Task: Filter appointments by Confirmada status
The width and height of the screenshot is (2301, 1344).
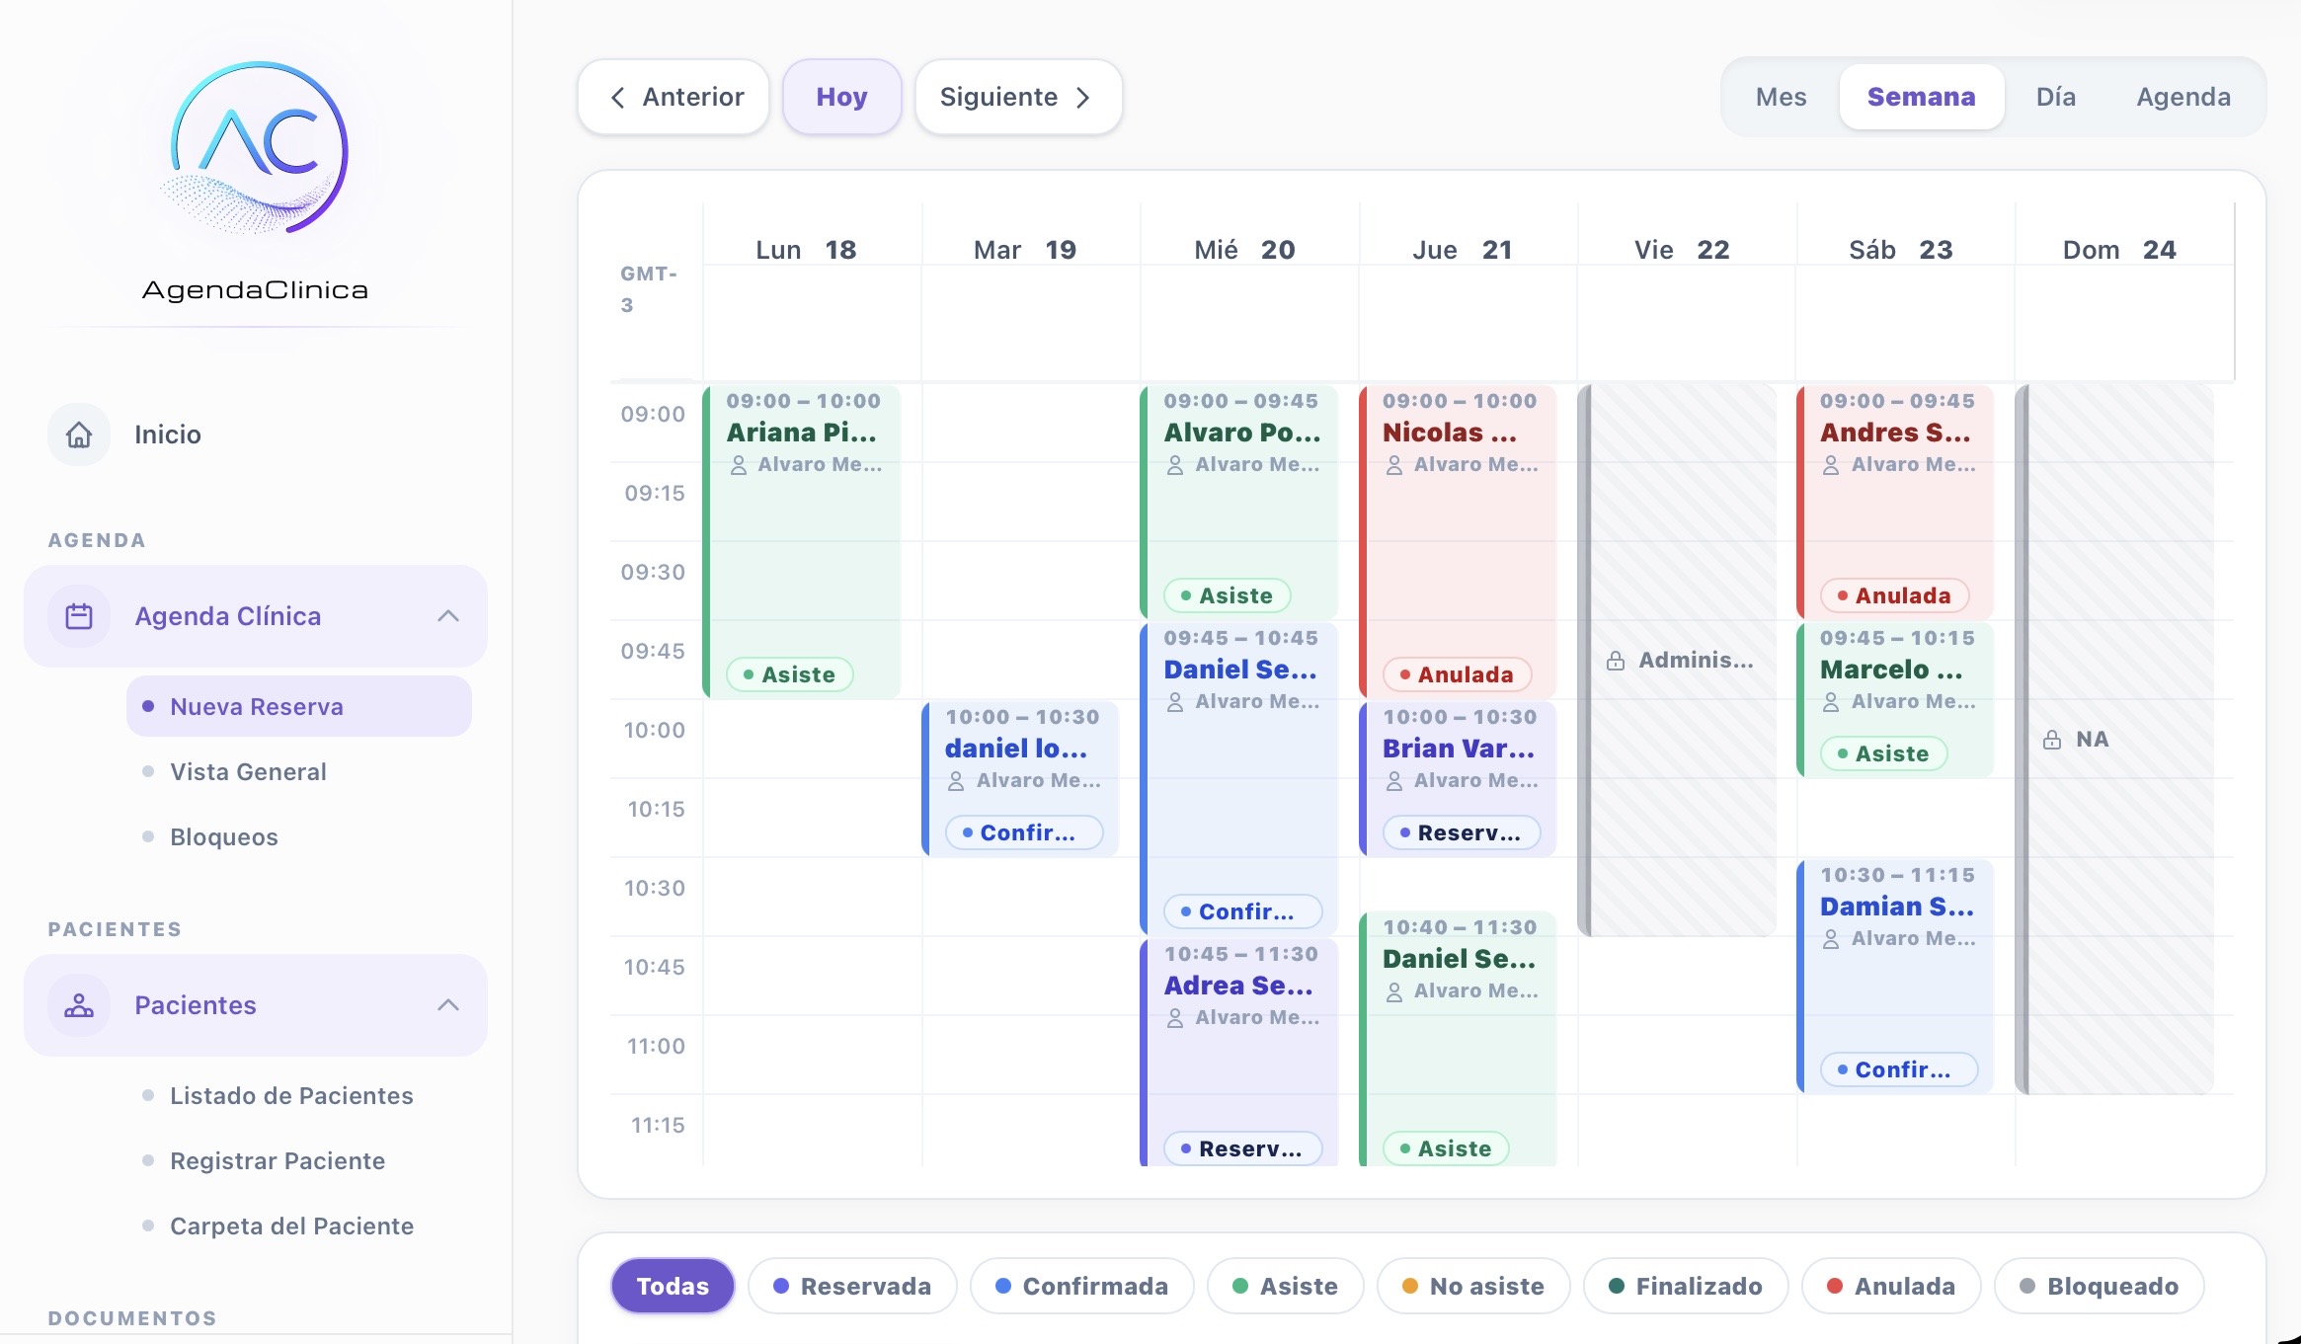Action: pyautogui.click(x=1081, y=1286)
